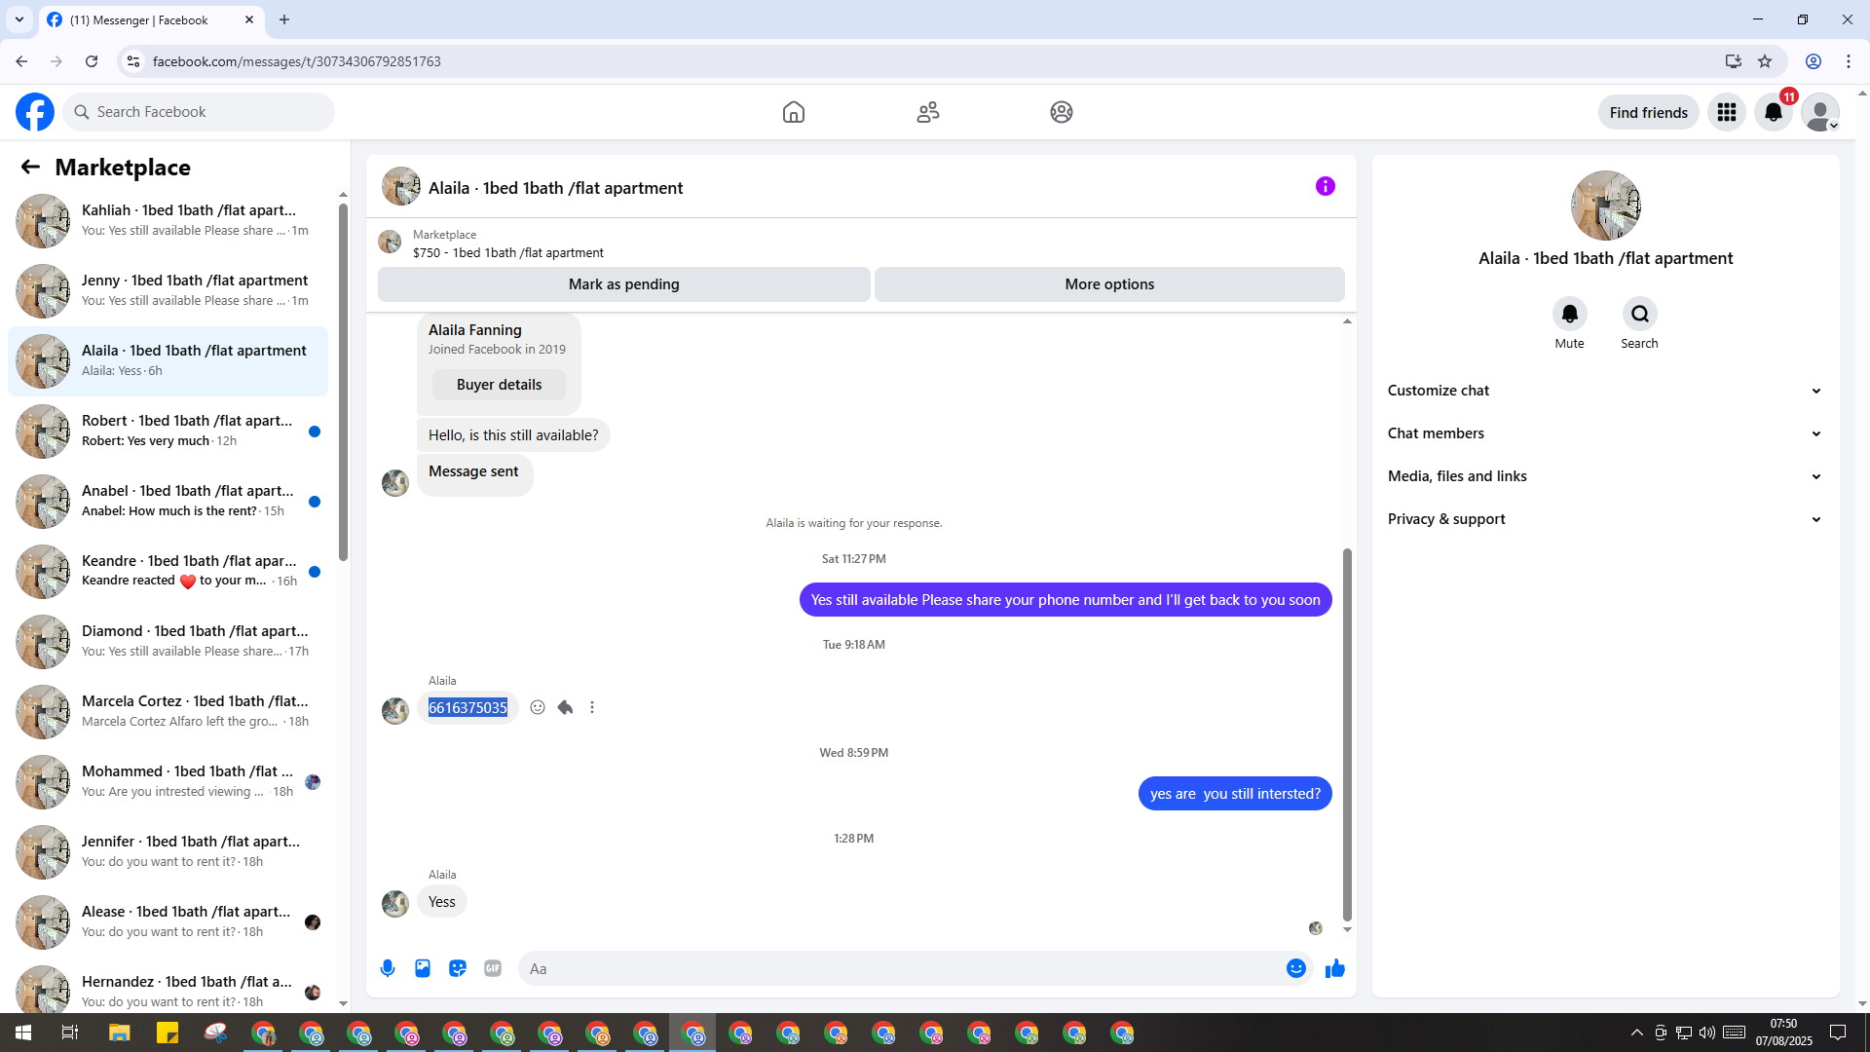Open Robert's unread conversation
The image size is (1870, 1052).
coord(168,432)
